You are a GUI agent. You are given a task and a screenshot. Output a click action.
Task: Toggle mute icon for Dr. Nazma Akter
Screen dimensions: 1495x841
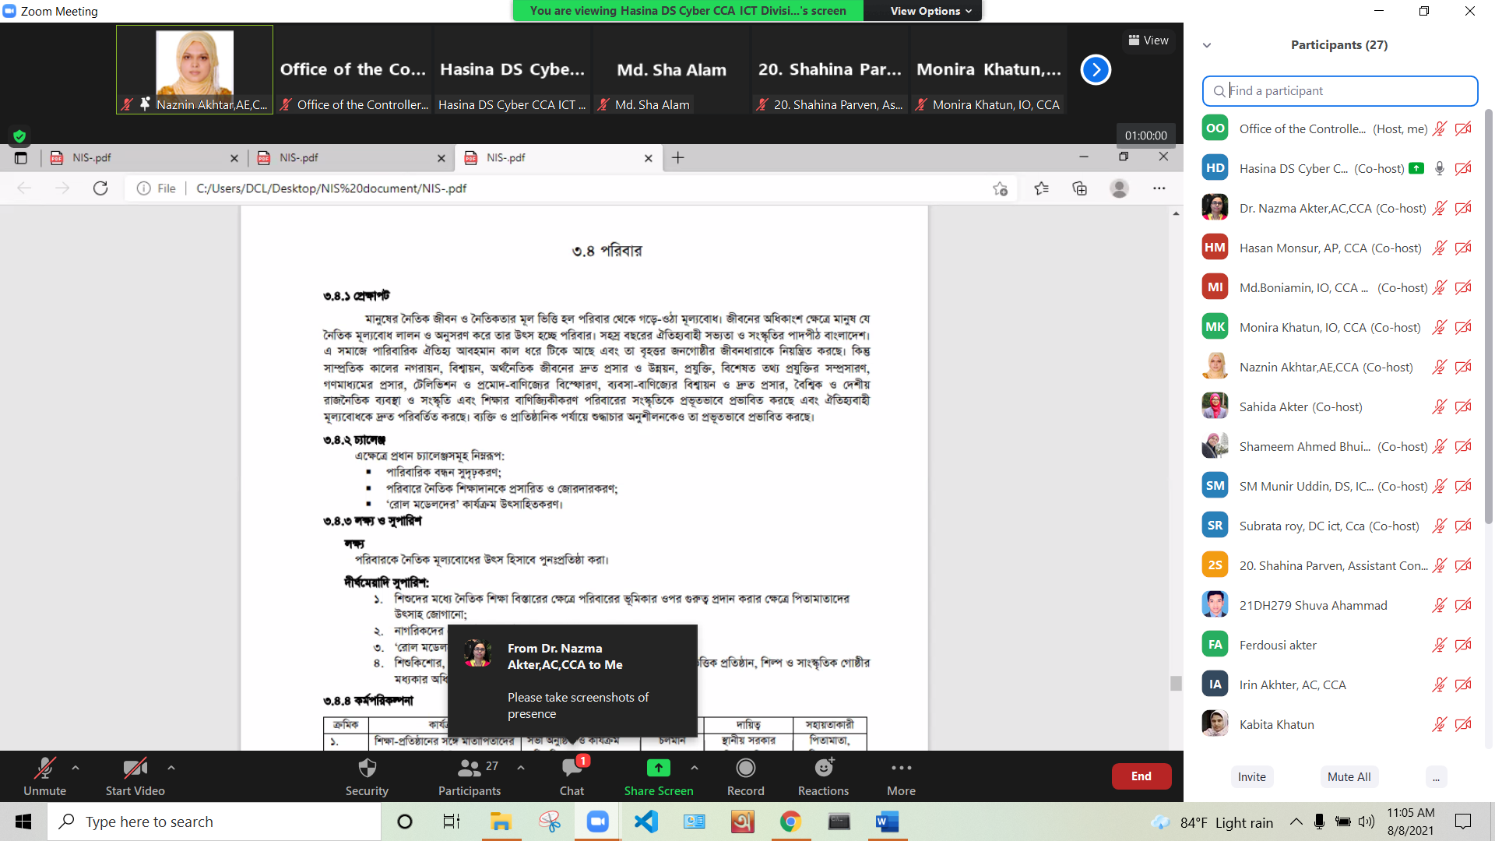point(1440,208)
